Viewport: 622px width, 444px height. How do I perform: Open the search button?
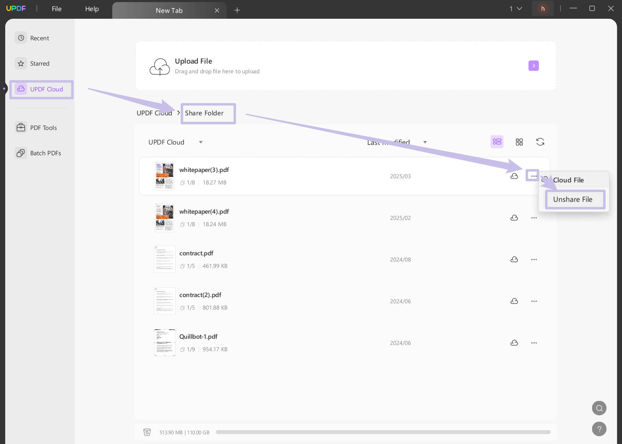click(599, 408)
